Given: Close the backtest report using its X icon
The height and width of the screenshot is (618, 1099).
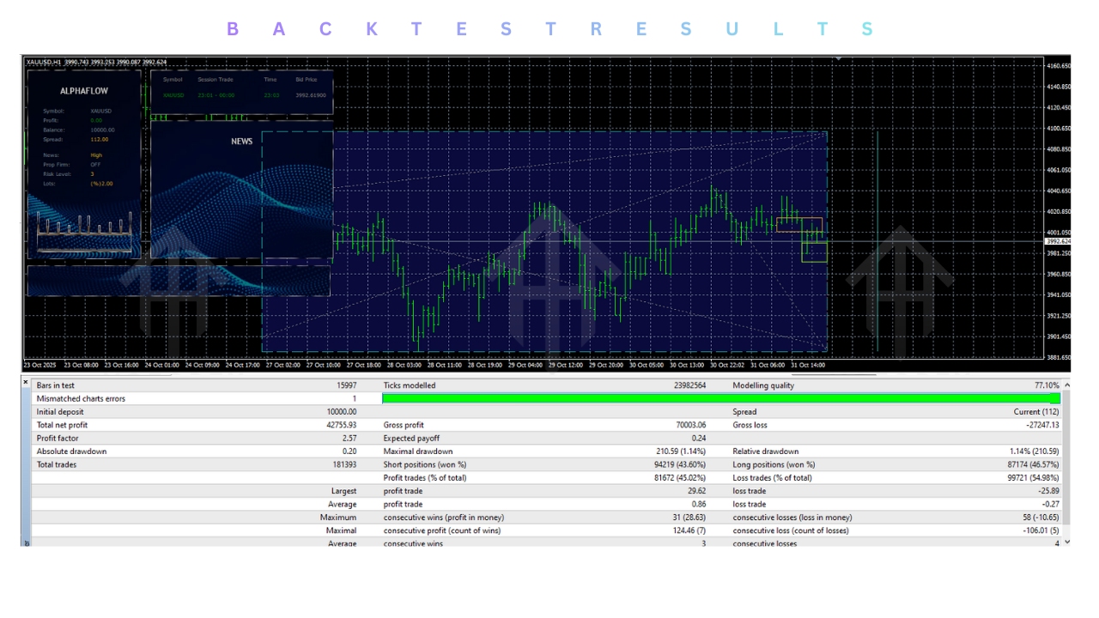Looking at the screenshot, I should tap(25, 382).
